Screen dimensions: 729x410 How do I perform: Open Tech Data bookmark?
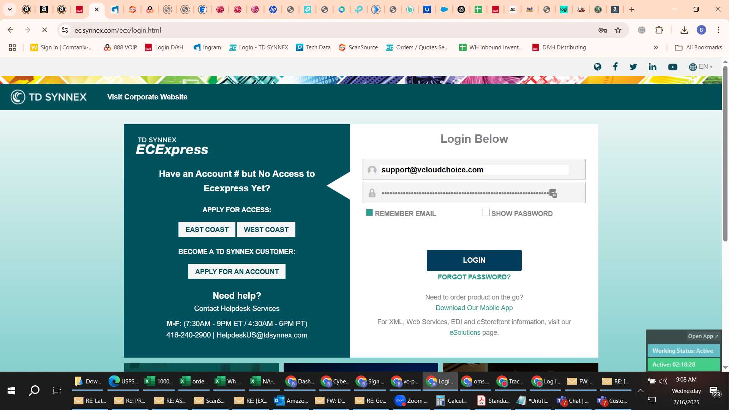coord(313,47)
